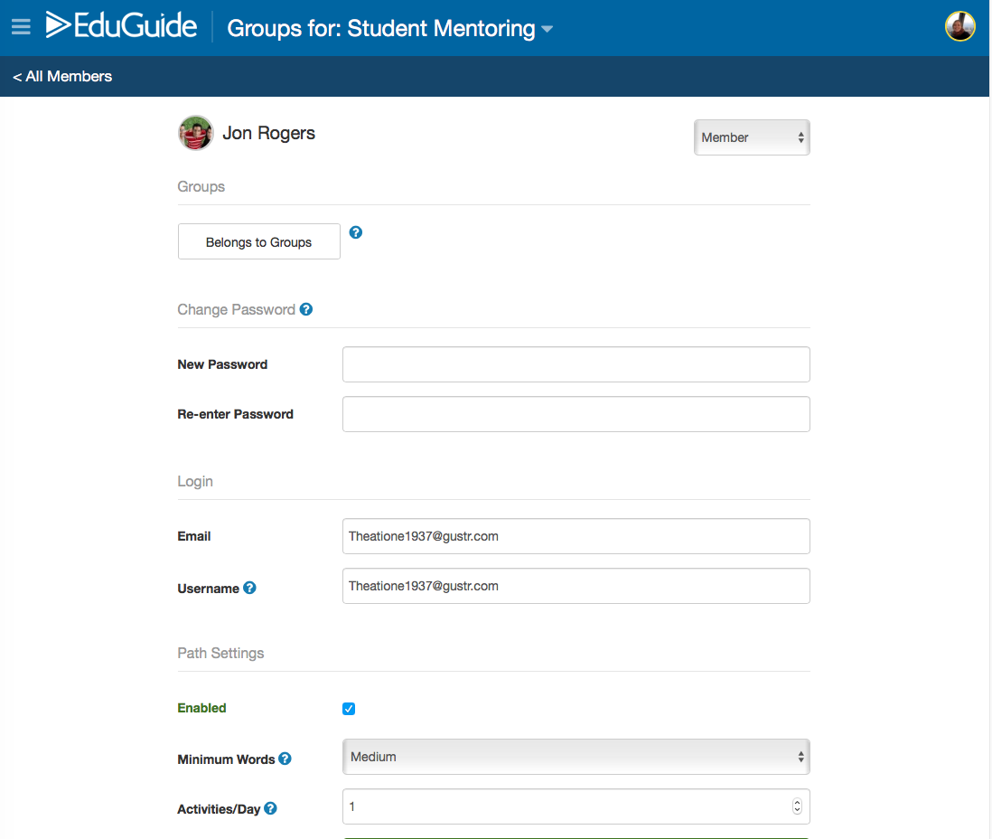Click the New Password field
The image size is (992, 839).
click(x=576, y=364)
